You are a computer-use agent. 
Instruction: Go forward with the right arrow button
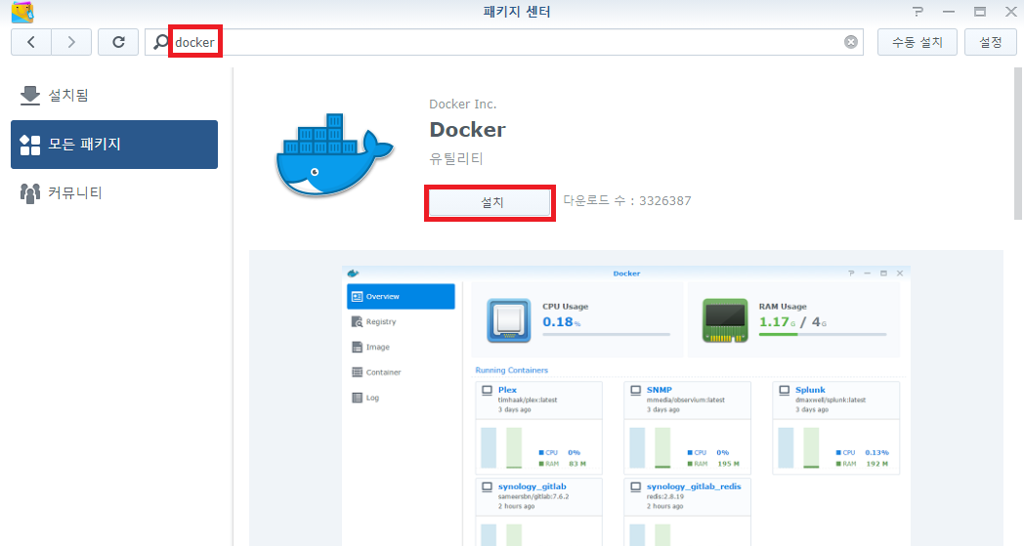click(x=70, y=42)
